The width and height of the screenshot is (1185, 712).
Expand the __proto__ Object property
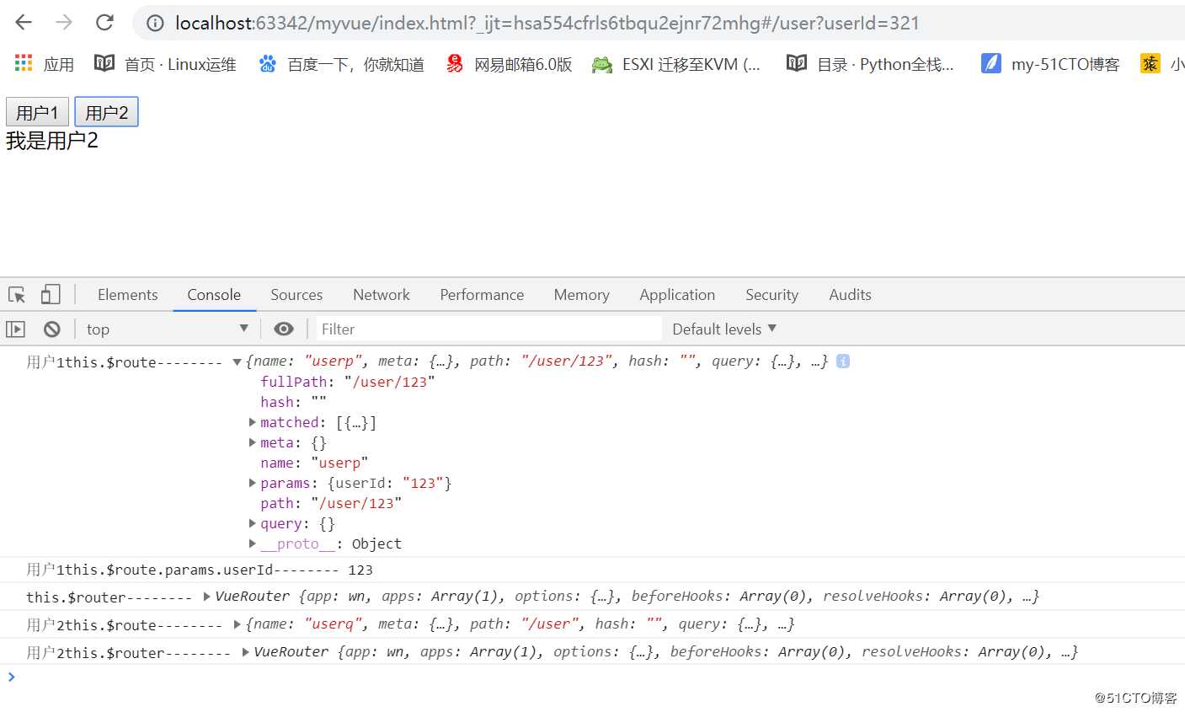point(252,543)
